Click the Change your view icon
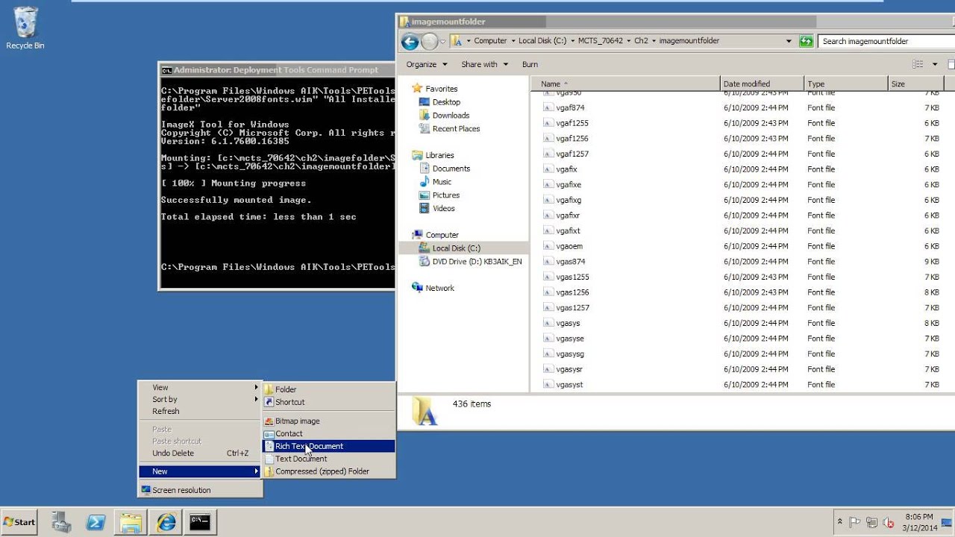The image size is (955, 537). (918, 64)
